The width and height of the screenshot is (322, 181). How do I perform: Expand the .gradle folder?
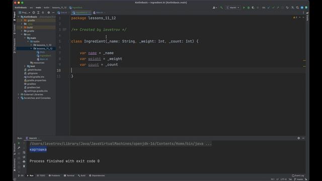(x=22, y=20)
